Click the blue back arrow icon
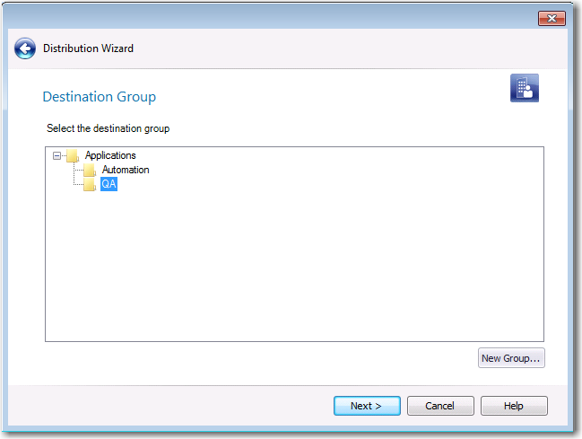This screenshot has width=582, height=439. click(25, 48)
